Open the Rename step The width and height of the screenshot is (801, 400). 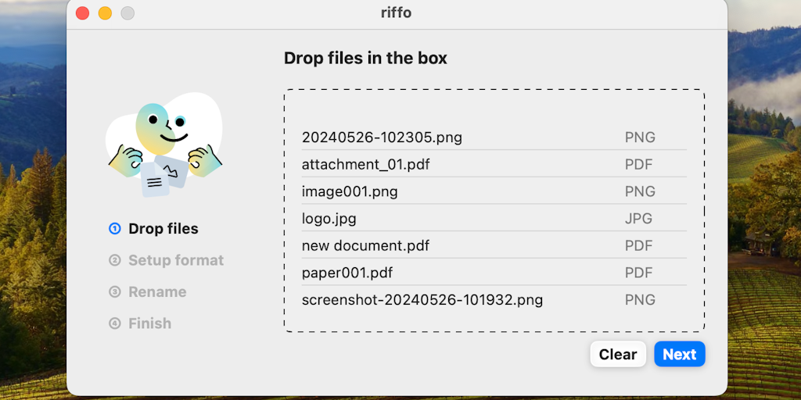pyautogui.click(x=157, y=292)
